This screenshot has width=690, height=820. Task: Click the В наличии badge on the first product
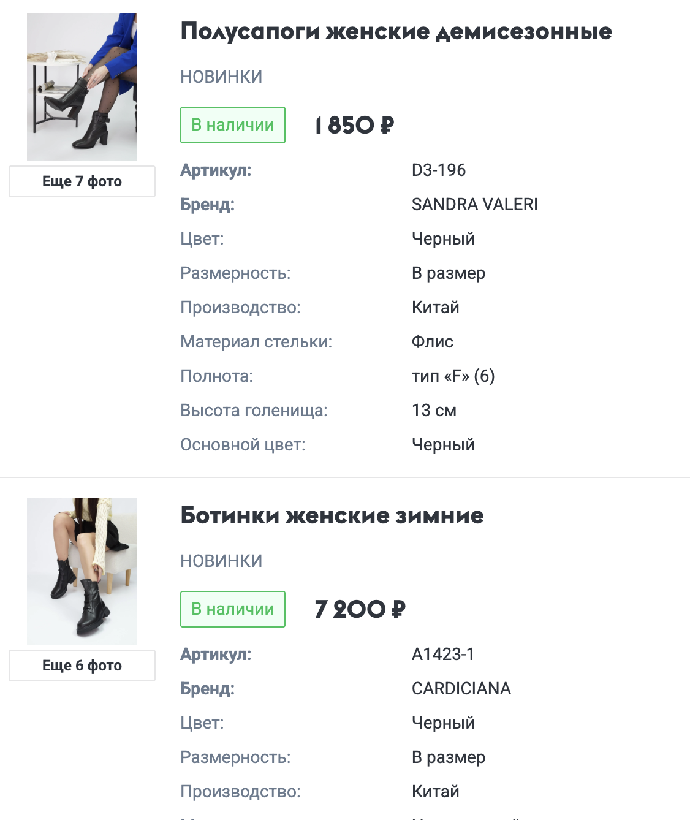232,124
